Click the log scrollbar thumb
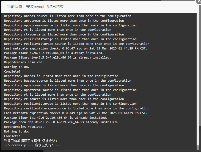 pos(198,148)
